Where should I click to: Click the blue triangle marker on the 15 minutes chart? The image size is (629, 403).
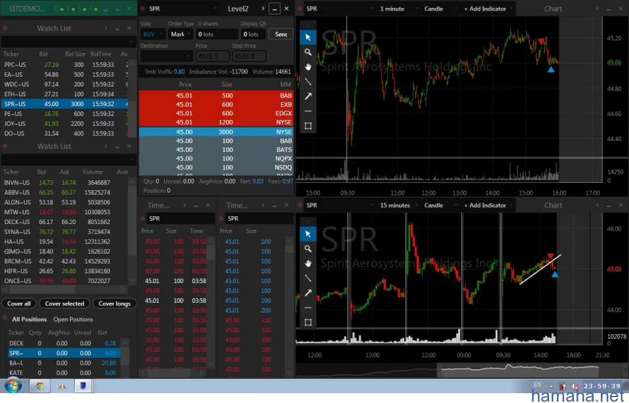555,275
